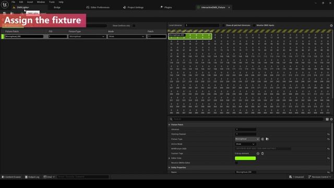Click the details property matrix grid icon
Screen dimensions: 334x188
click(327, 120)
